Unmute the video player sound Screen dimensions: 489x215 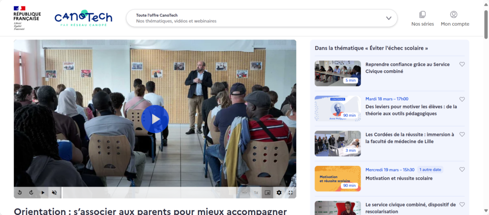[54, 193]
